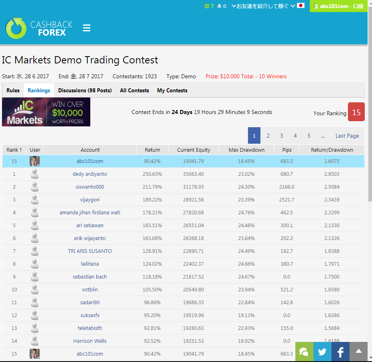372x362 pixels.
Task: Click the red prize $10,000 text
Action: [x=246, y=76]
